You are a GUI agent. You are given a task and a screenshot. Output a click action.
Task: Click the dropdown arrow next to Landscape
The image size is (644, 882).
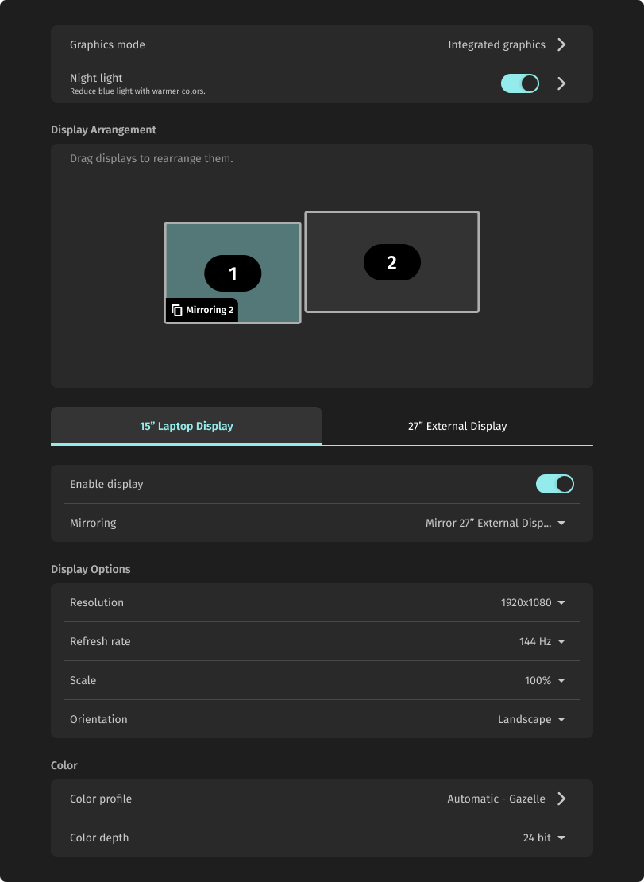pos(561,719)
